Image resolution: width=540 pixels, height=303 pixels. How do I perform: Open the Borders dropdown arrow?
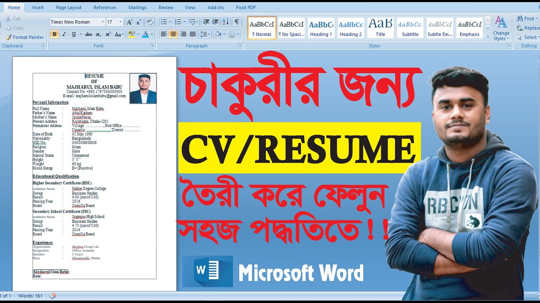pos(238,34)
